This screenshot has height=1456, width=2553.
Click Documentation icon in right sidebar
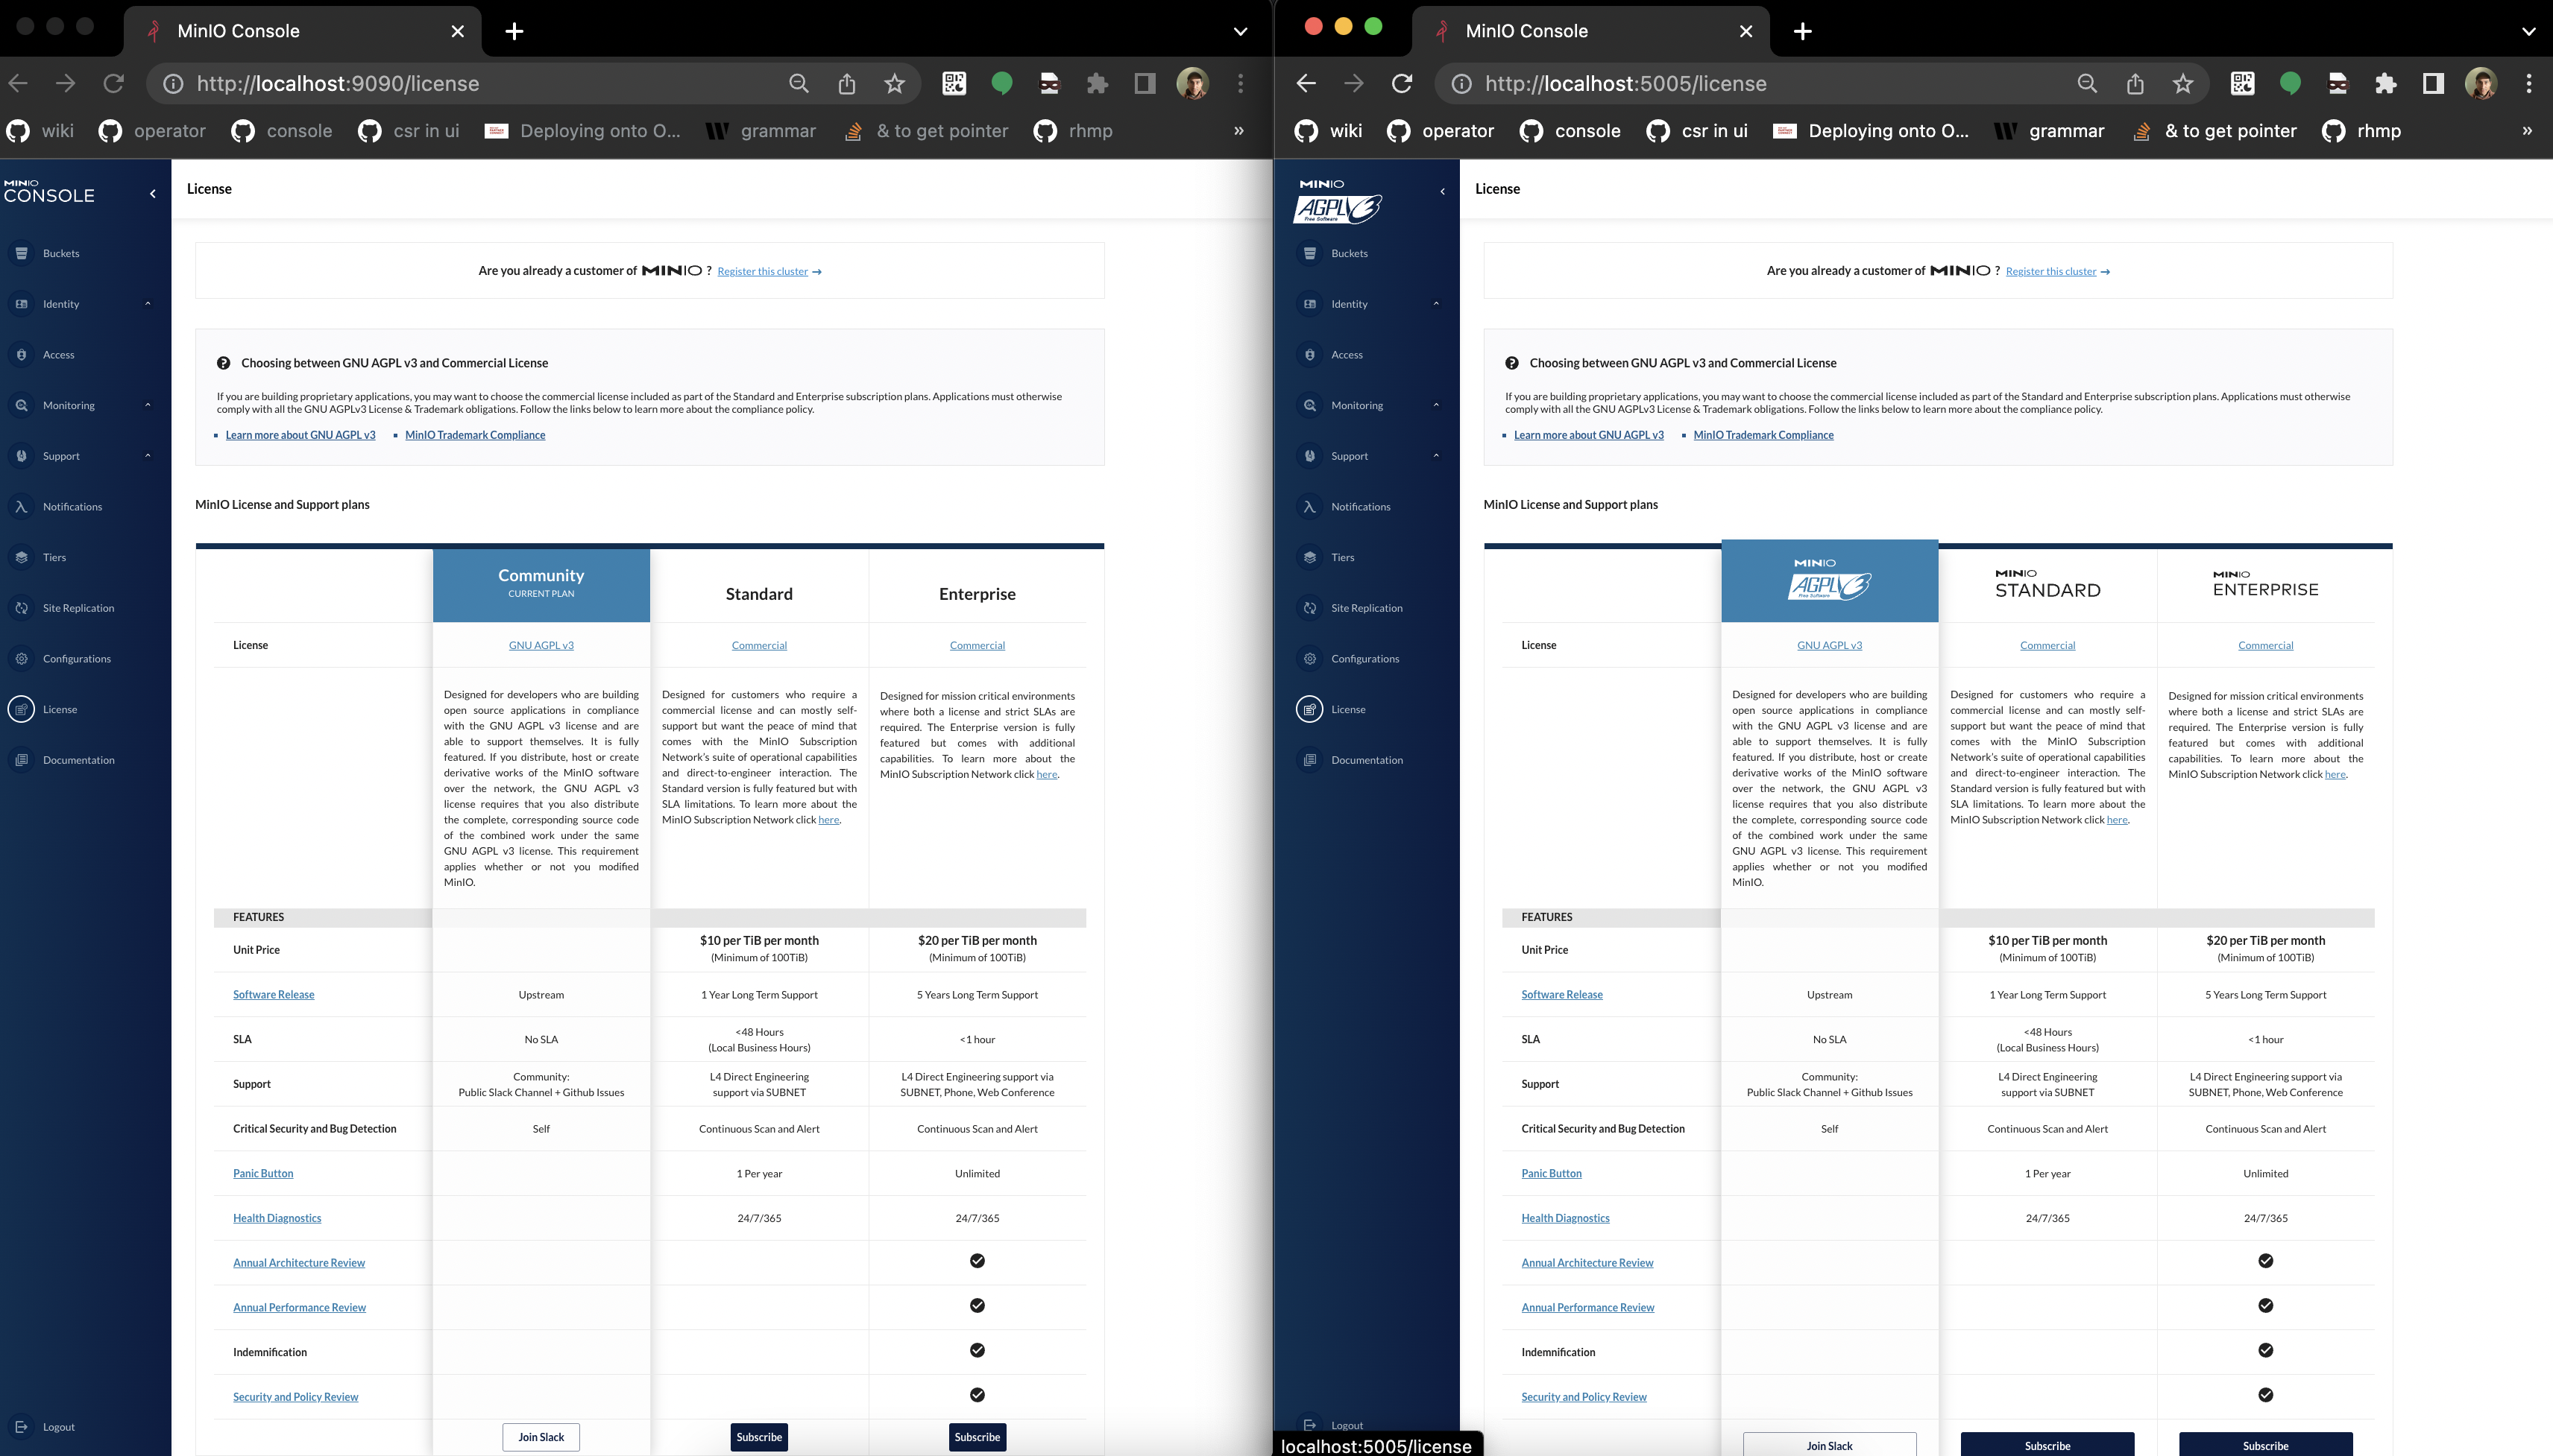(1309, 760)
